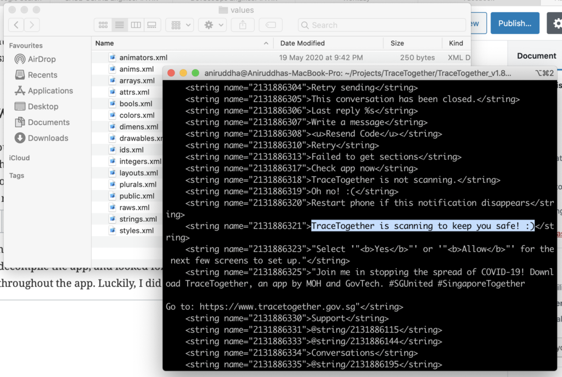Screen dimensions: 562x377
Task: Select styles.xml file
Action: point(137,230)
